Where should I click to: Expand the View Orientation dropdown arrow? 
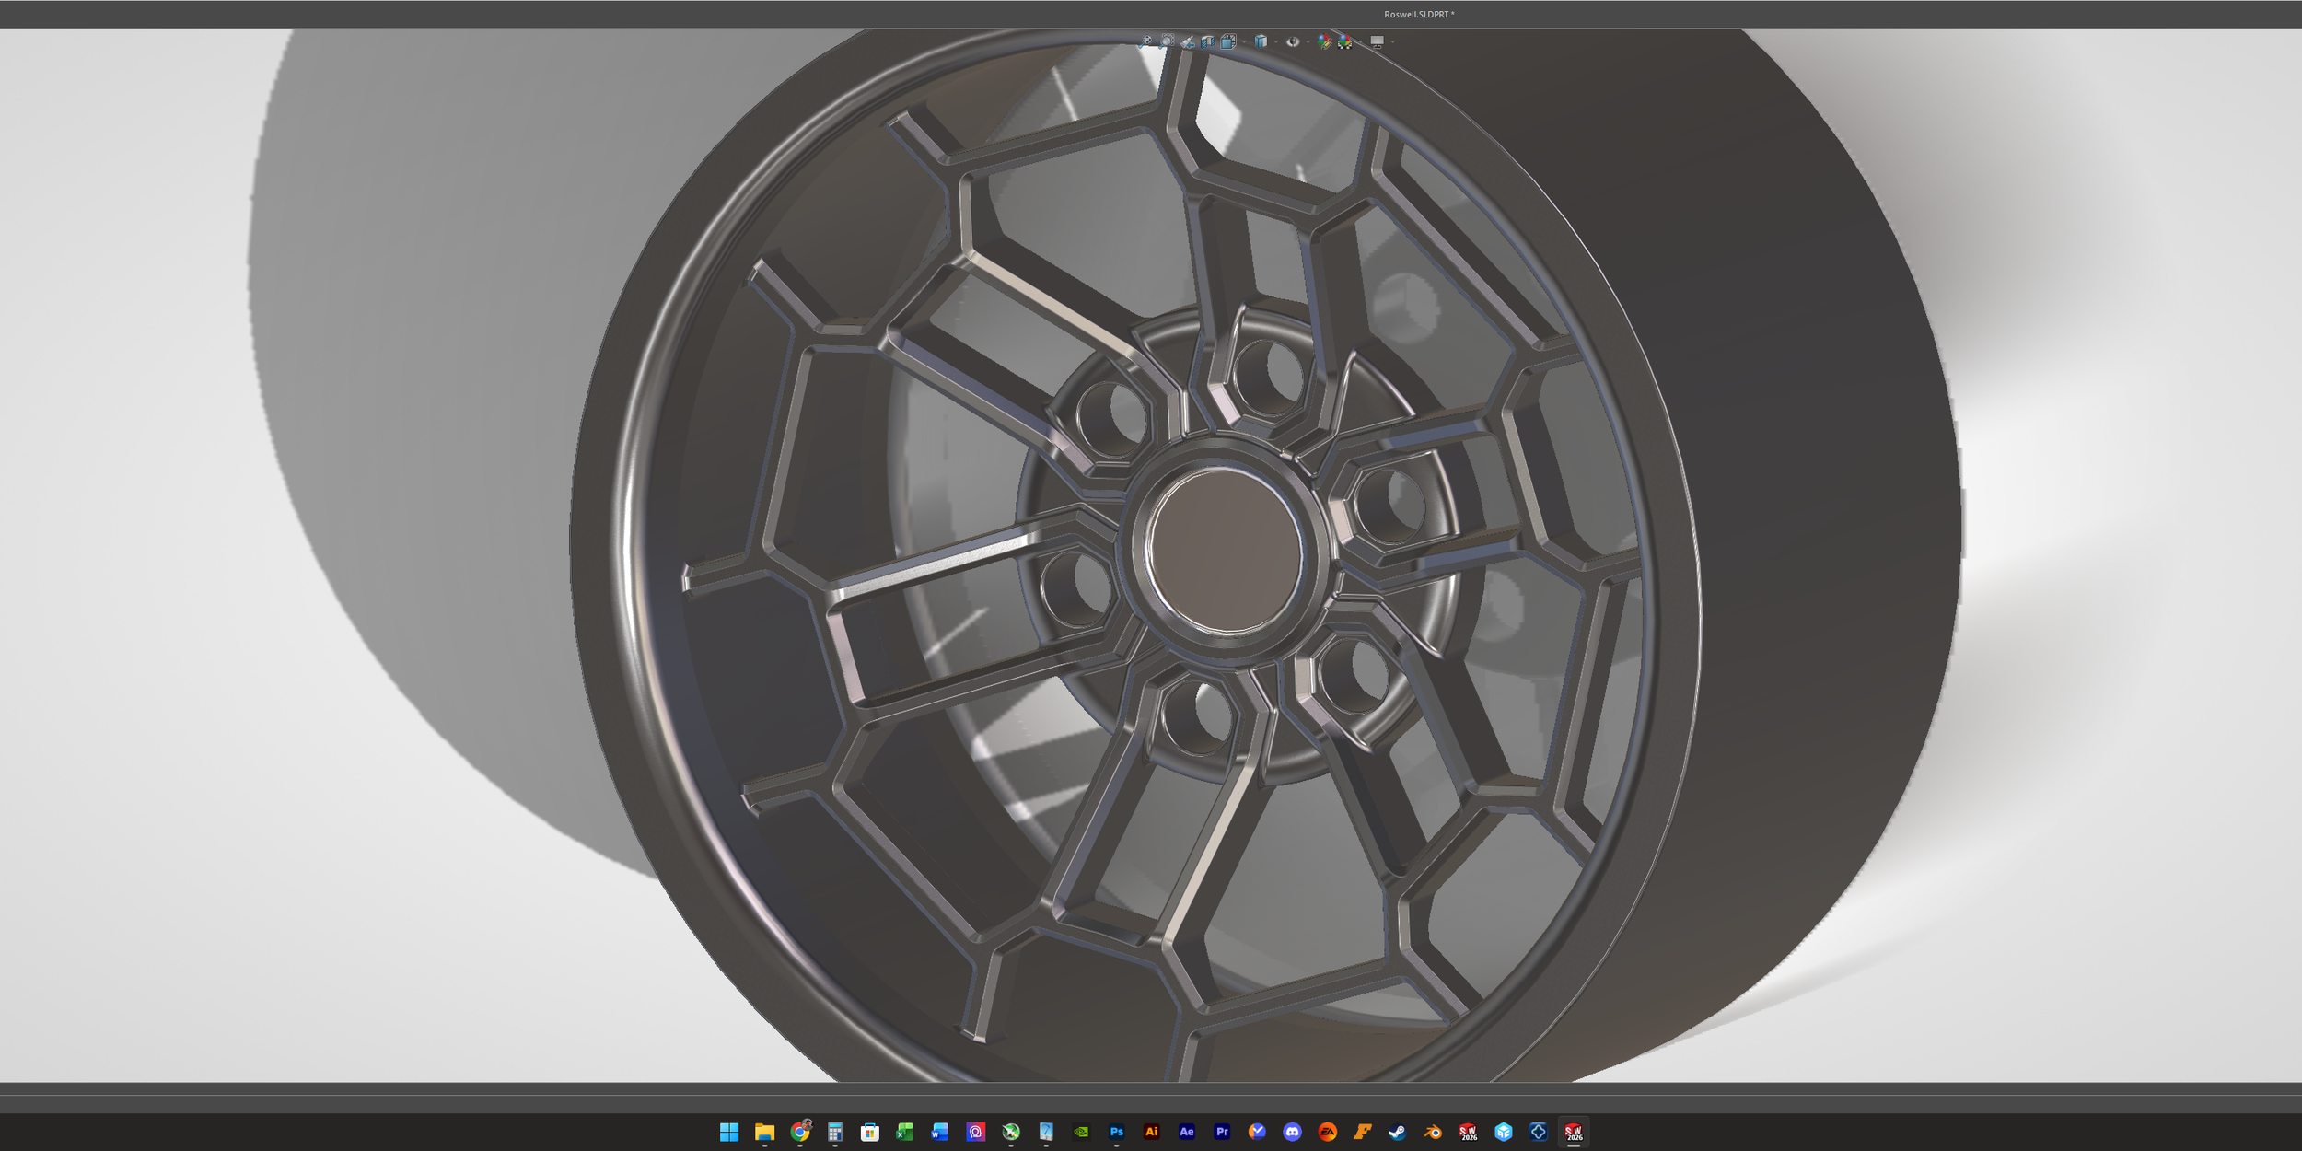click(x=1244, y=41)
